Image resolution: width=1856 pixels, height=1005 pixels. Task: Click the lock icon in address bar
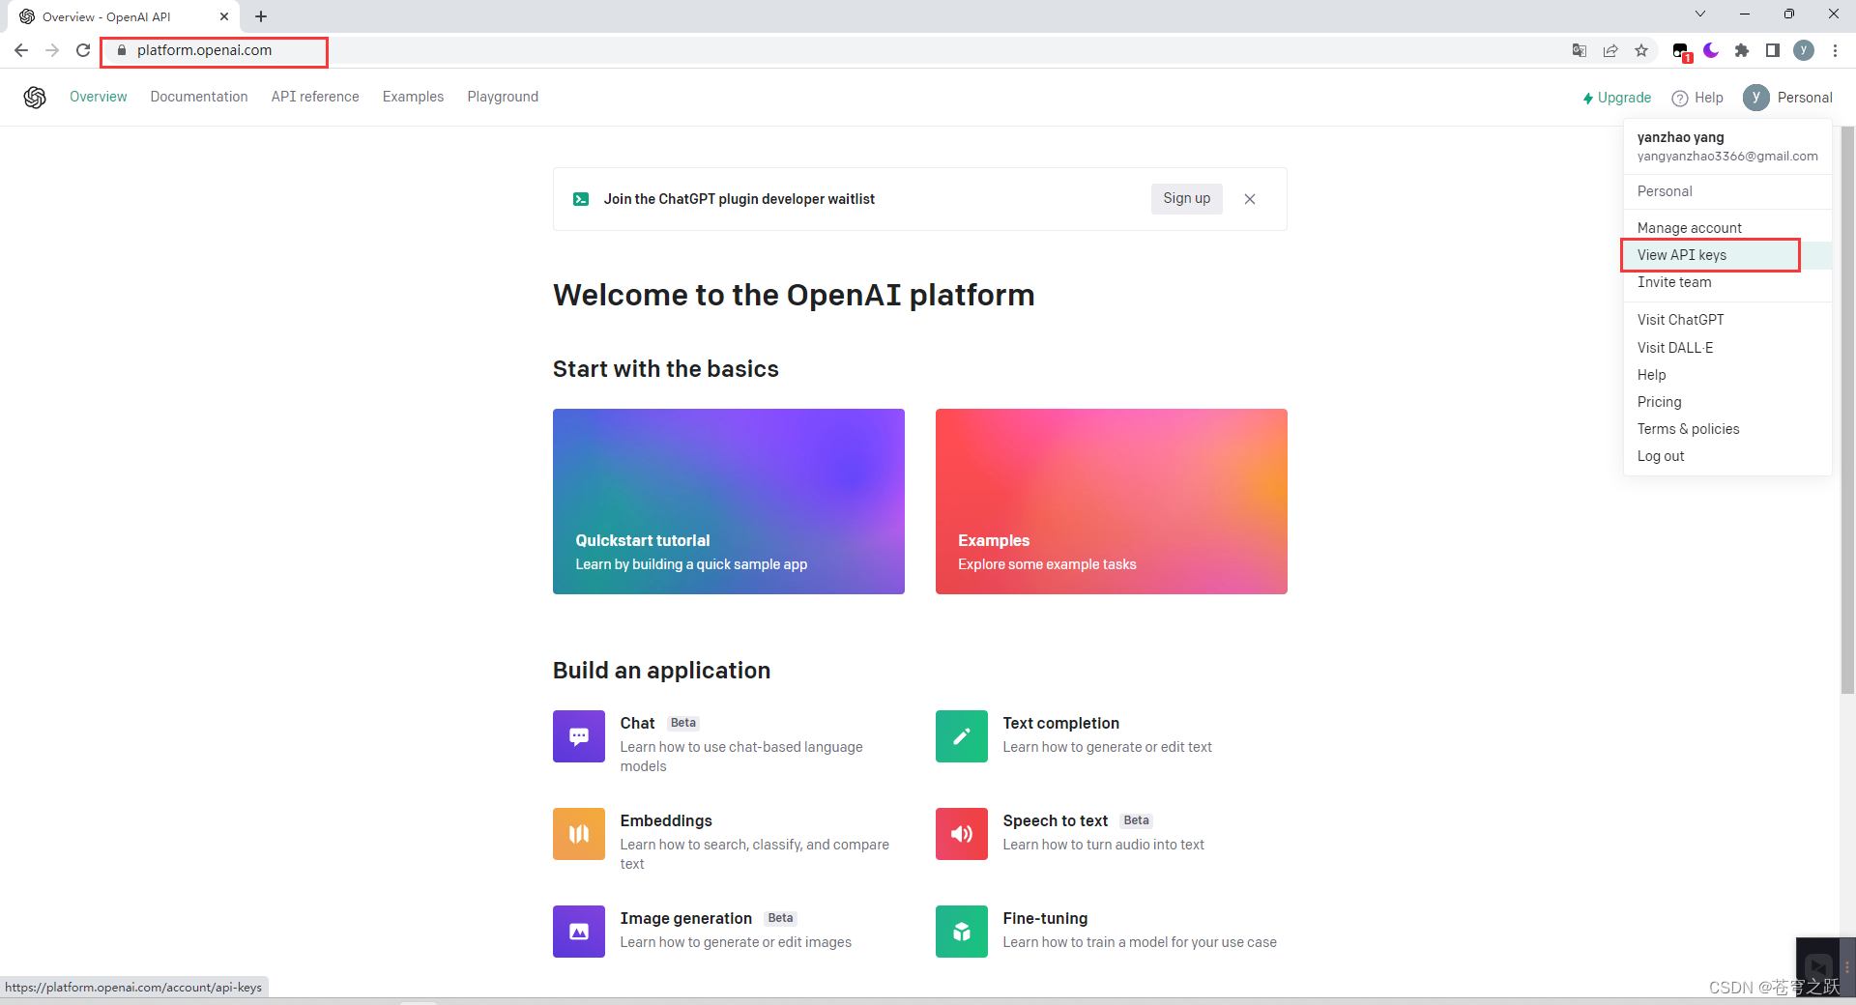pos(122,50)
